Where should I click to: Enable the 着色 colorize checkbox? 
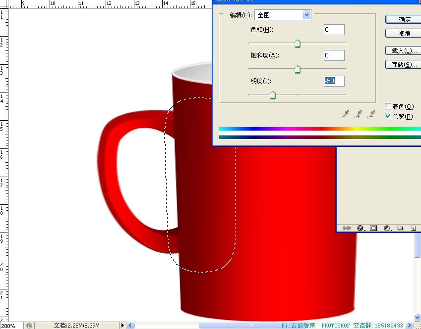(x=388, y=106)
